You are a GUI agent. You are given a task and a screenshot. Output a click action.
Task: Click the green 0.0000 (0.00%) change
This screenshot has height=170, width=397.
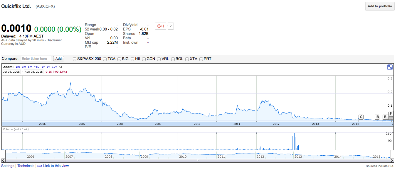58,29
